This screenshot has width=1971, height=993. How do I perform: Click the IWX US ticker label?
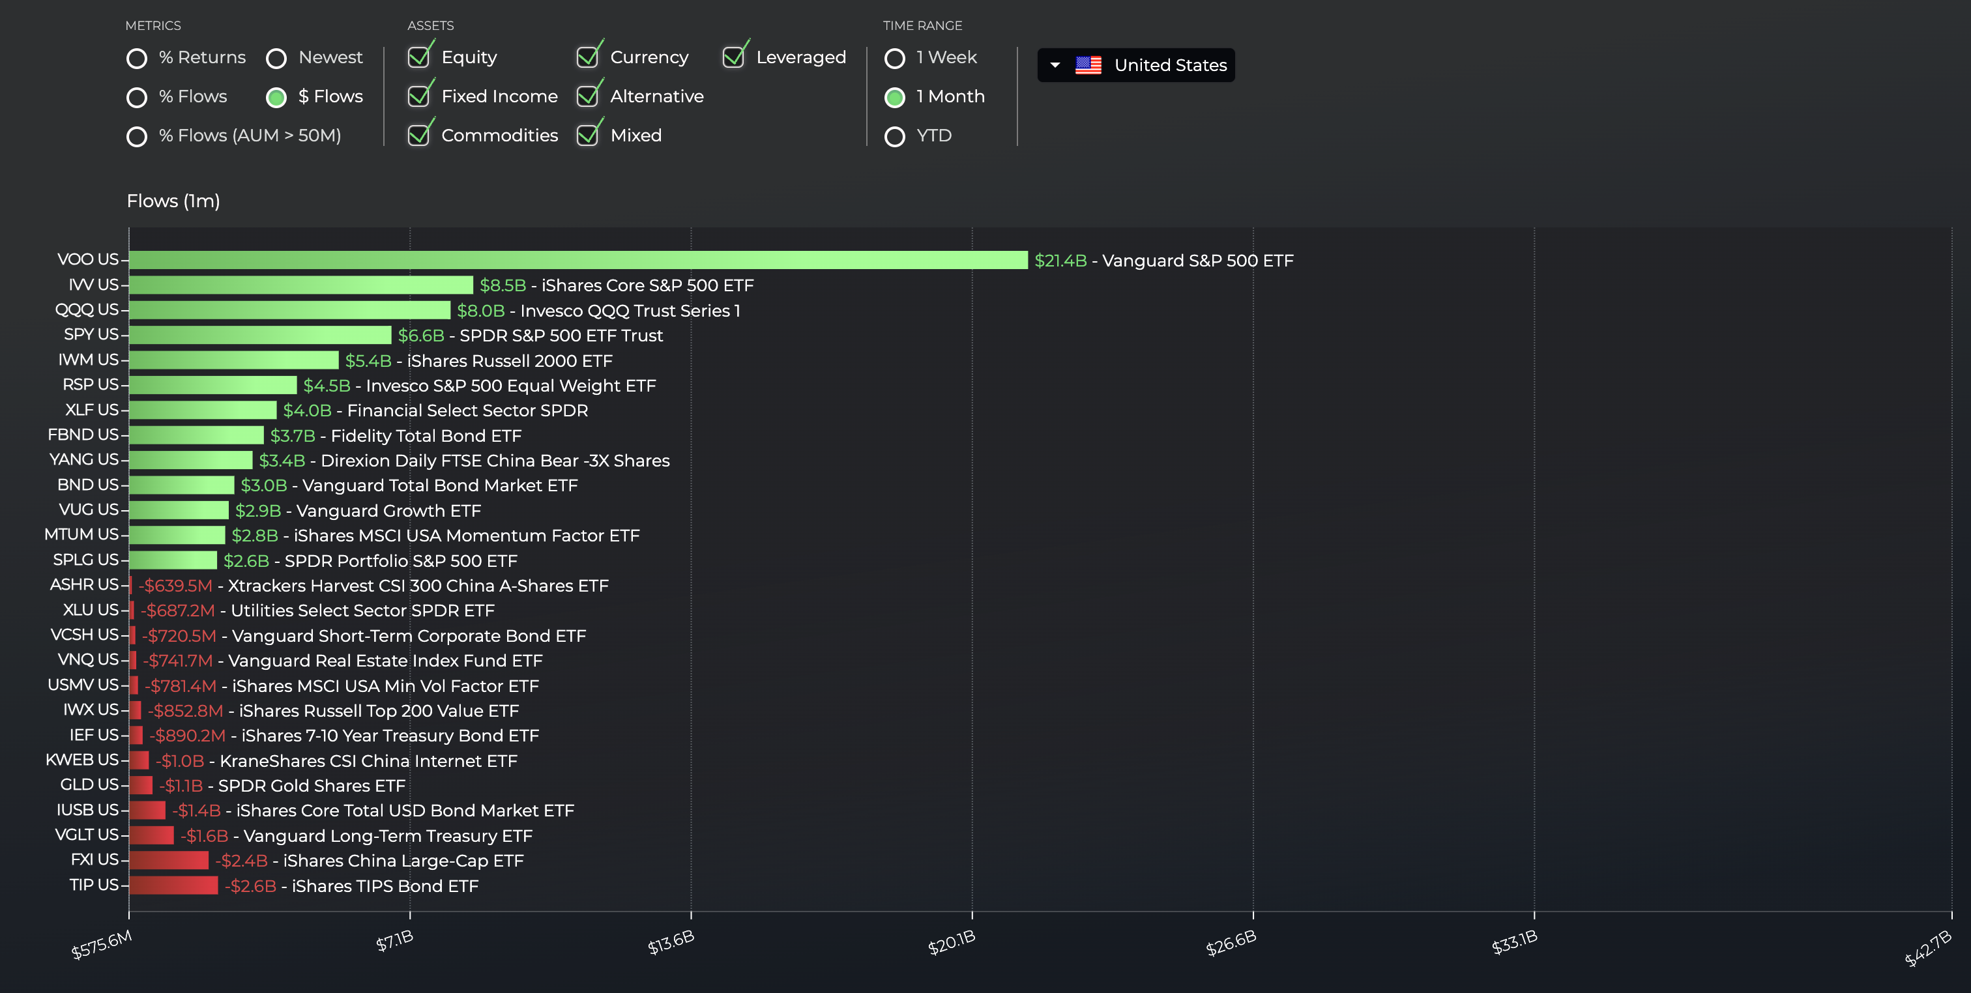point(91,710)
